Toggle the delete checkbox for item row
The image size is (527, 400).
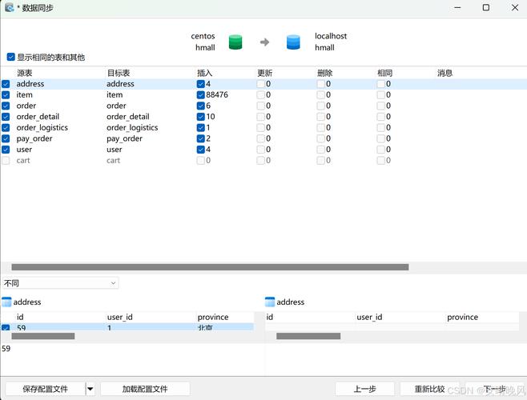coord(321,95)
